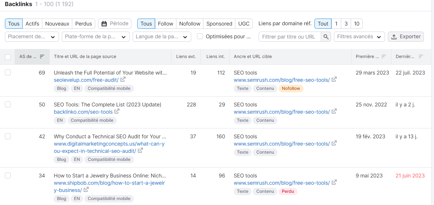Open seolevelup.com via its external link icon
The image size is (434, 205).
click(x=123, y=79)
